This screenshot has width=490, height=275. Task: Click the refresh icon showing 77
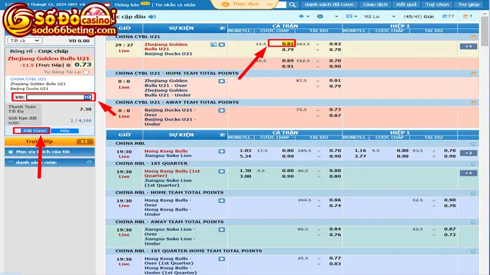[445, 16]
